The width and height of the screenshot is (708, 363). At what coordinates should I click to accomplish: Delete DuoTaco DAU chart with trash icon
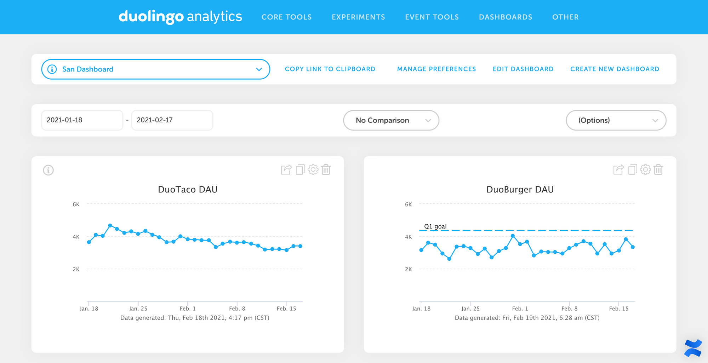tap(326, 170)
